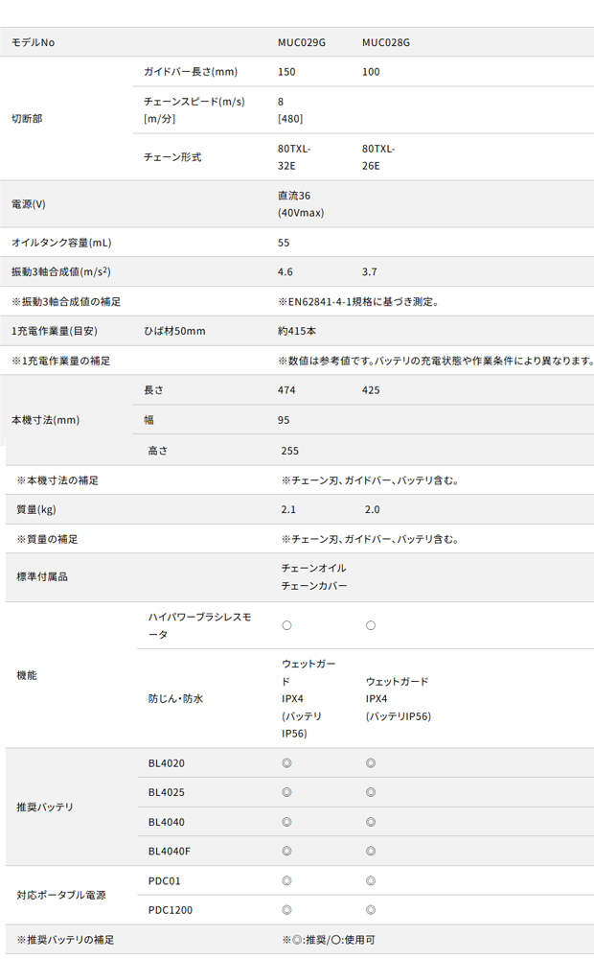
Task: Click the MUC029G double-circle mark for PDC01
Action: point(286,880)
